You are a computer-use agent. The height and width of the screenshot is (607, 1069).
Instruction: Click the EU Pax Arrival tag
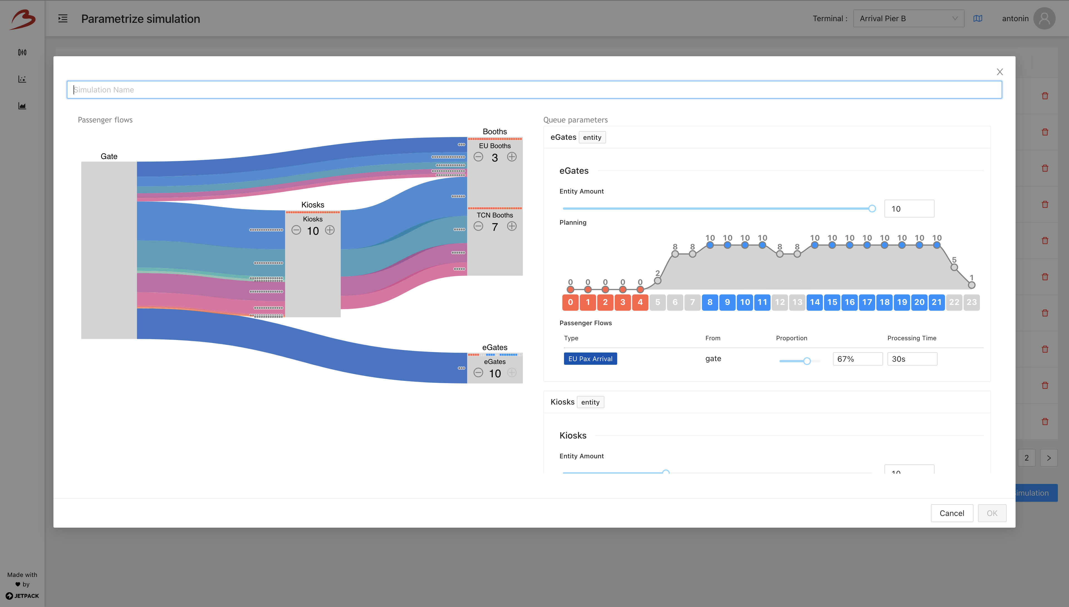590,359
